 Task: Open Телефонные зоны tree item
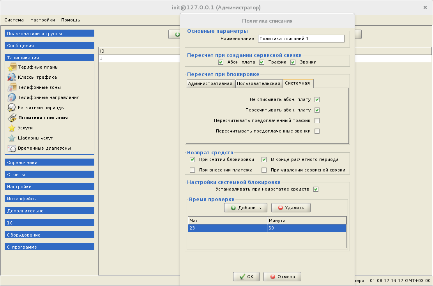pyautogui.click(x=39, y=87)
